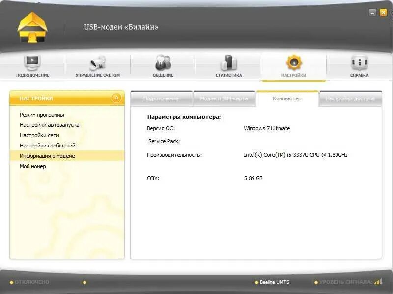Open Управление счетом megaphone icon
The image size is (393, 294).
coord(98,63)
